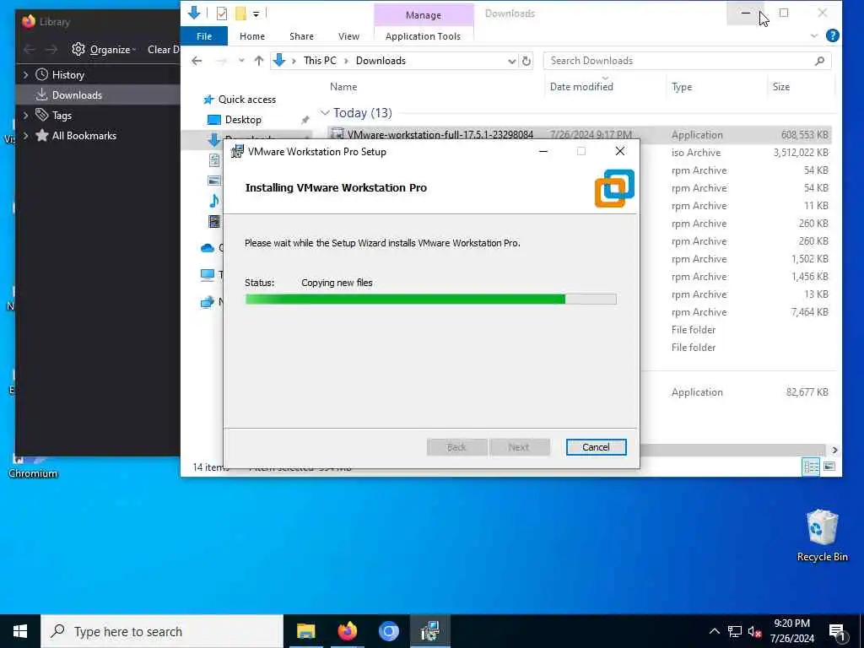864x648 pixels.
Task: Open Chromium from the taskbar
Action: tap(388, 631)
